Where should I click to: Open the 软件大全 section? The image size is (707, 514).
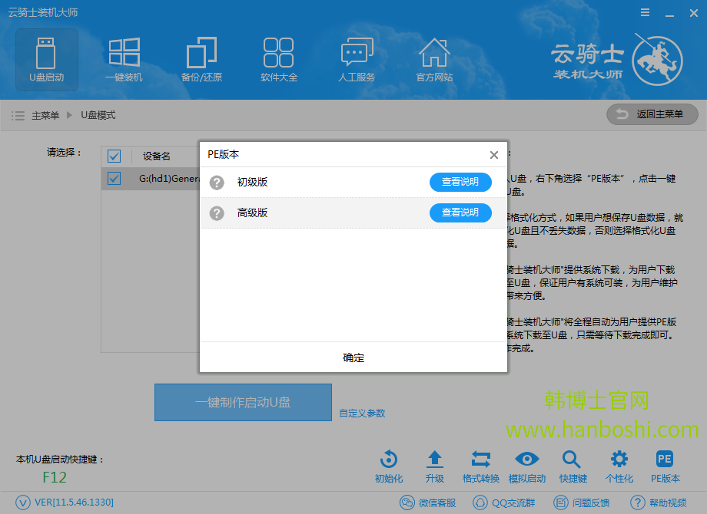(x=278, y=60)
